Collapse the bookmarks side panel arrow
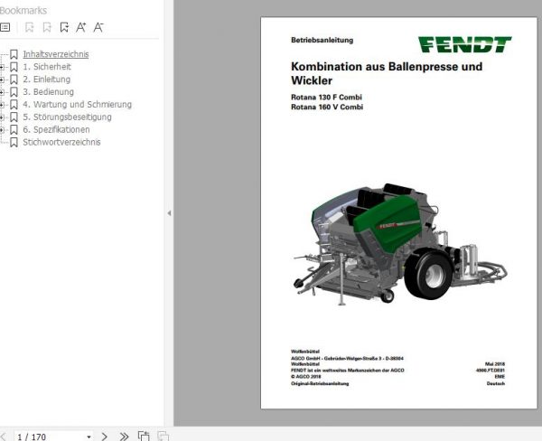Viewport: 542px width, 441px height. coord(169,213)
